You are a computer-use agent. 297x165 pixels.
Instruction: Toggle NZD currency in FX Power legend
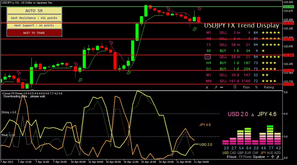(x=277, y=153)
